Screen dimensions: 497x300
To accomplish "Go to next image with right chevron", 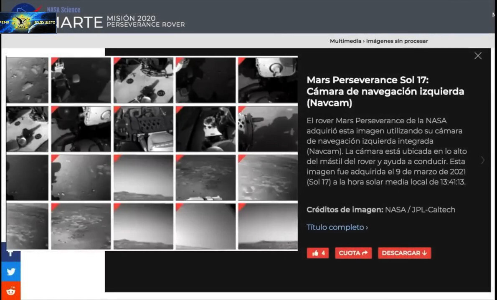I will [483, 160].
